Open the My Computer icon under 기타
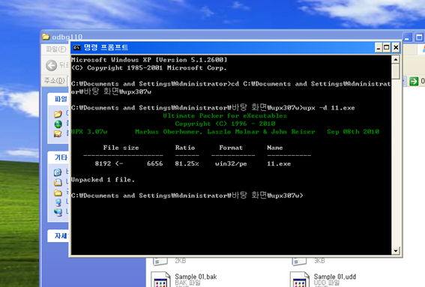The width and height of the screenshot is (425, 287). point(58,202)
